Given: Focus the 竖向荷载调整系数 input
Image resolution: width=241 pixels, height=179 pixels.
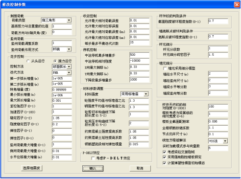Looking at the screenshot, I should coord(62,43).
